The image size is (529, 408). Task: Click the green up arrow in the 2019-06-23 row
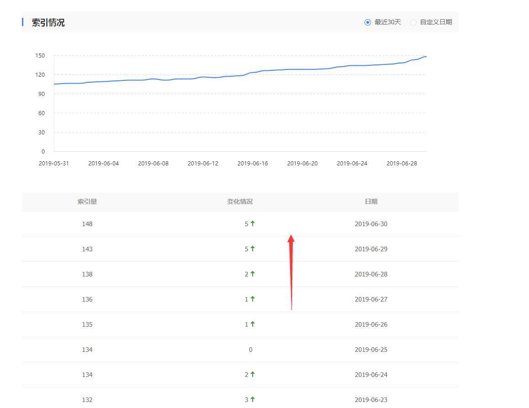(253, 399)
